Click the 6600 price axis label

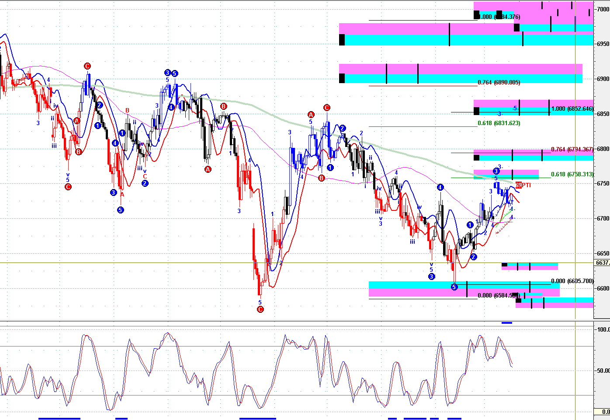(603, 288)
